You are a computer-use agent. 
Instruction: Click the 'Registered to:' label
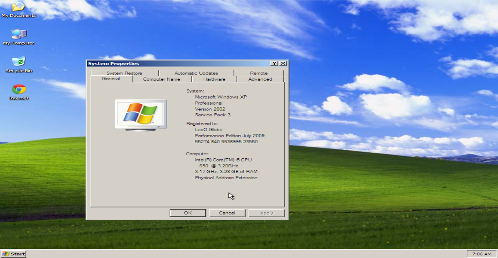[202, 124]
